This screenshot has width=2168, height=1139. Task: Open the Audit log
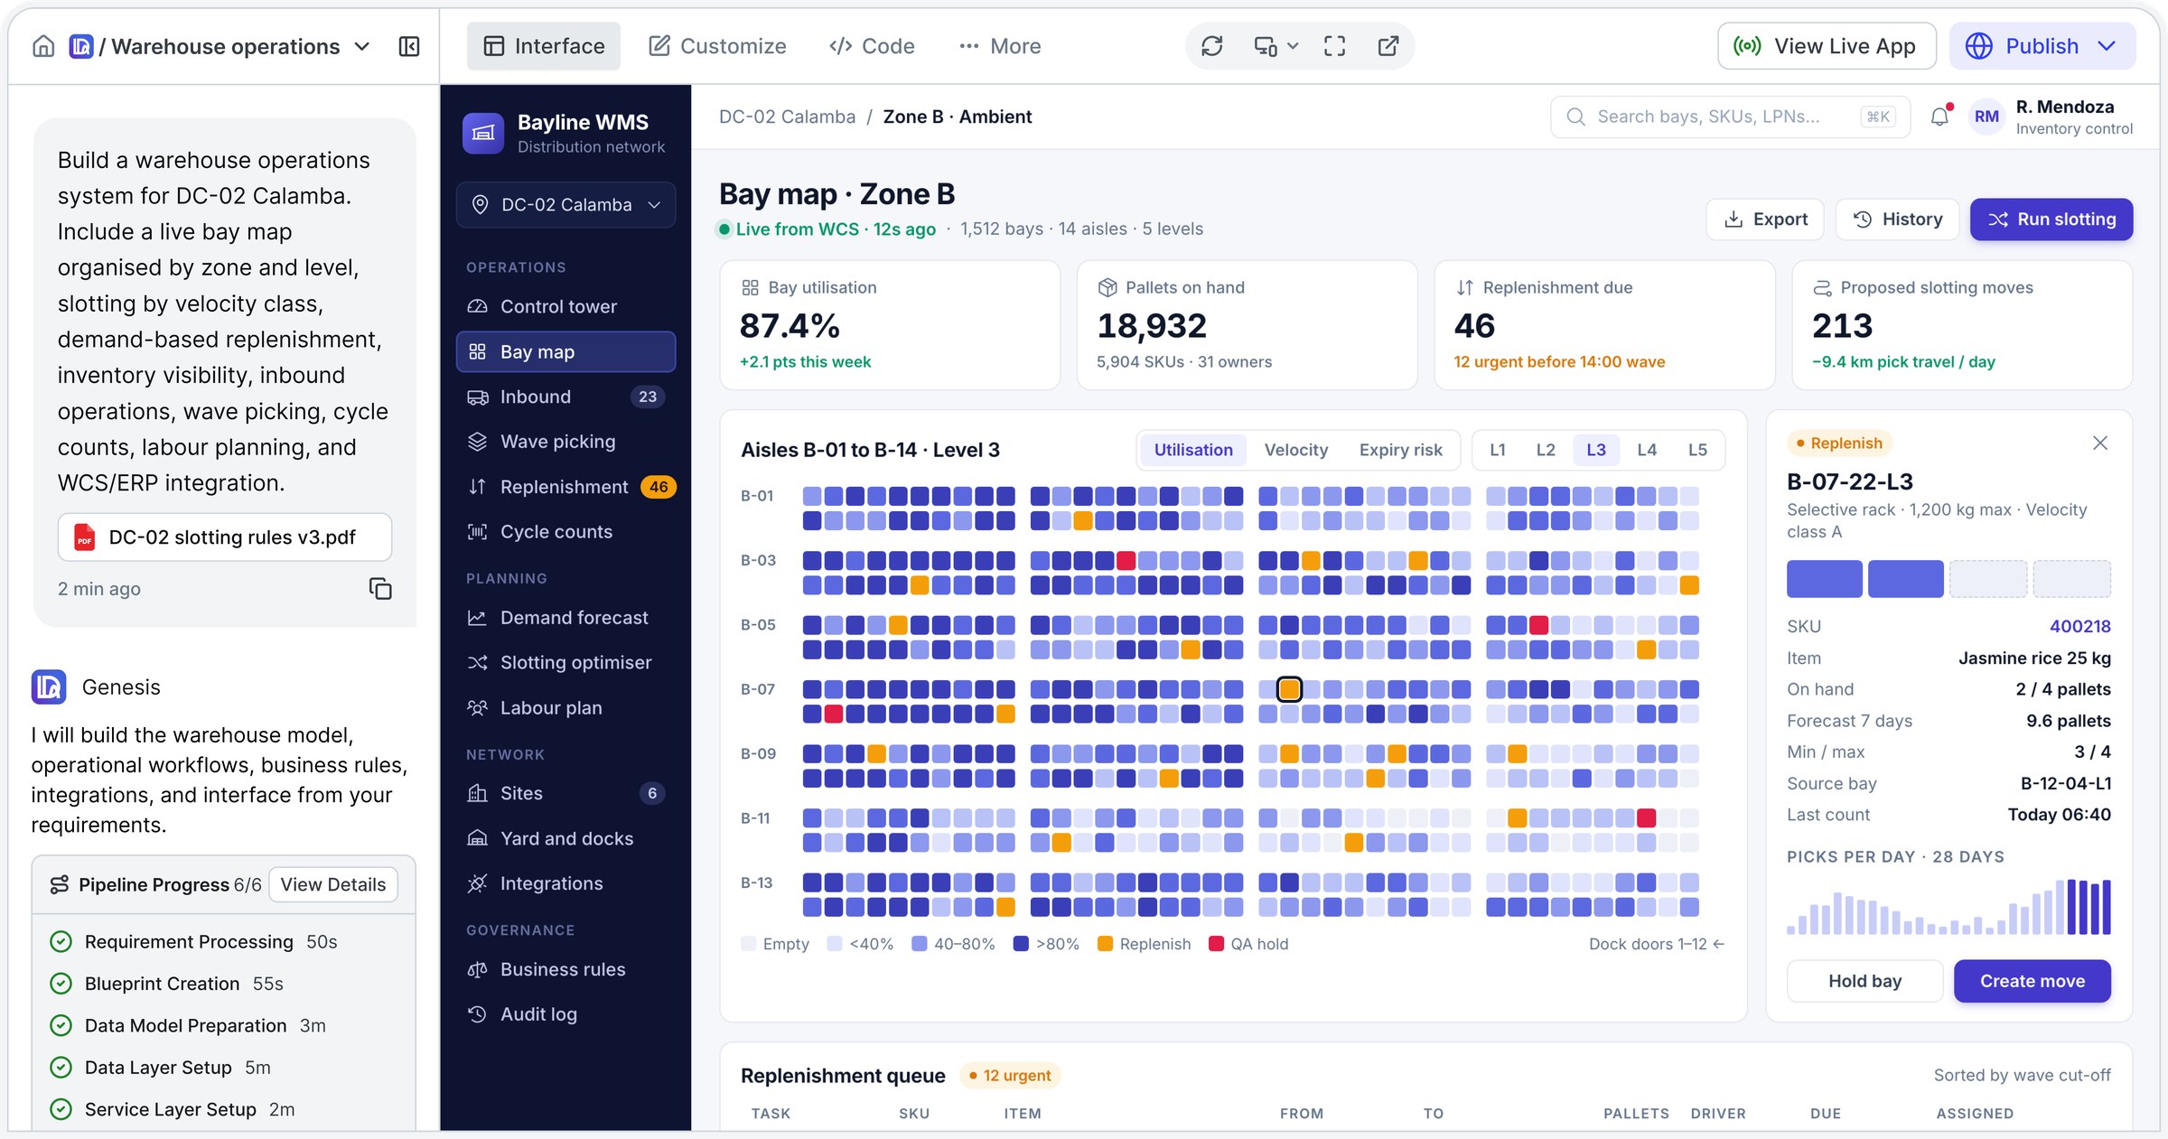566,1014
